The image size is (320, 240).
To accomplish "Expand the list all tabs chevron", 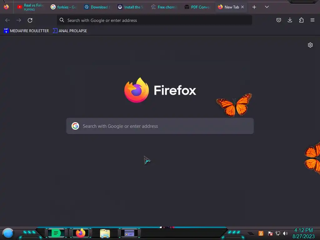I will click(267, 7).
